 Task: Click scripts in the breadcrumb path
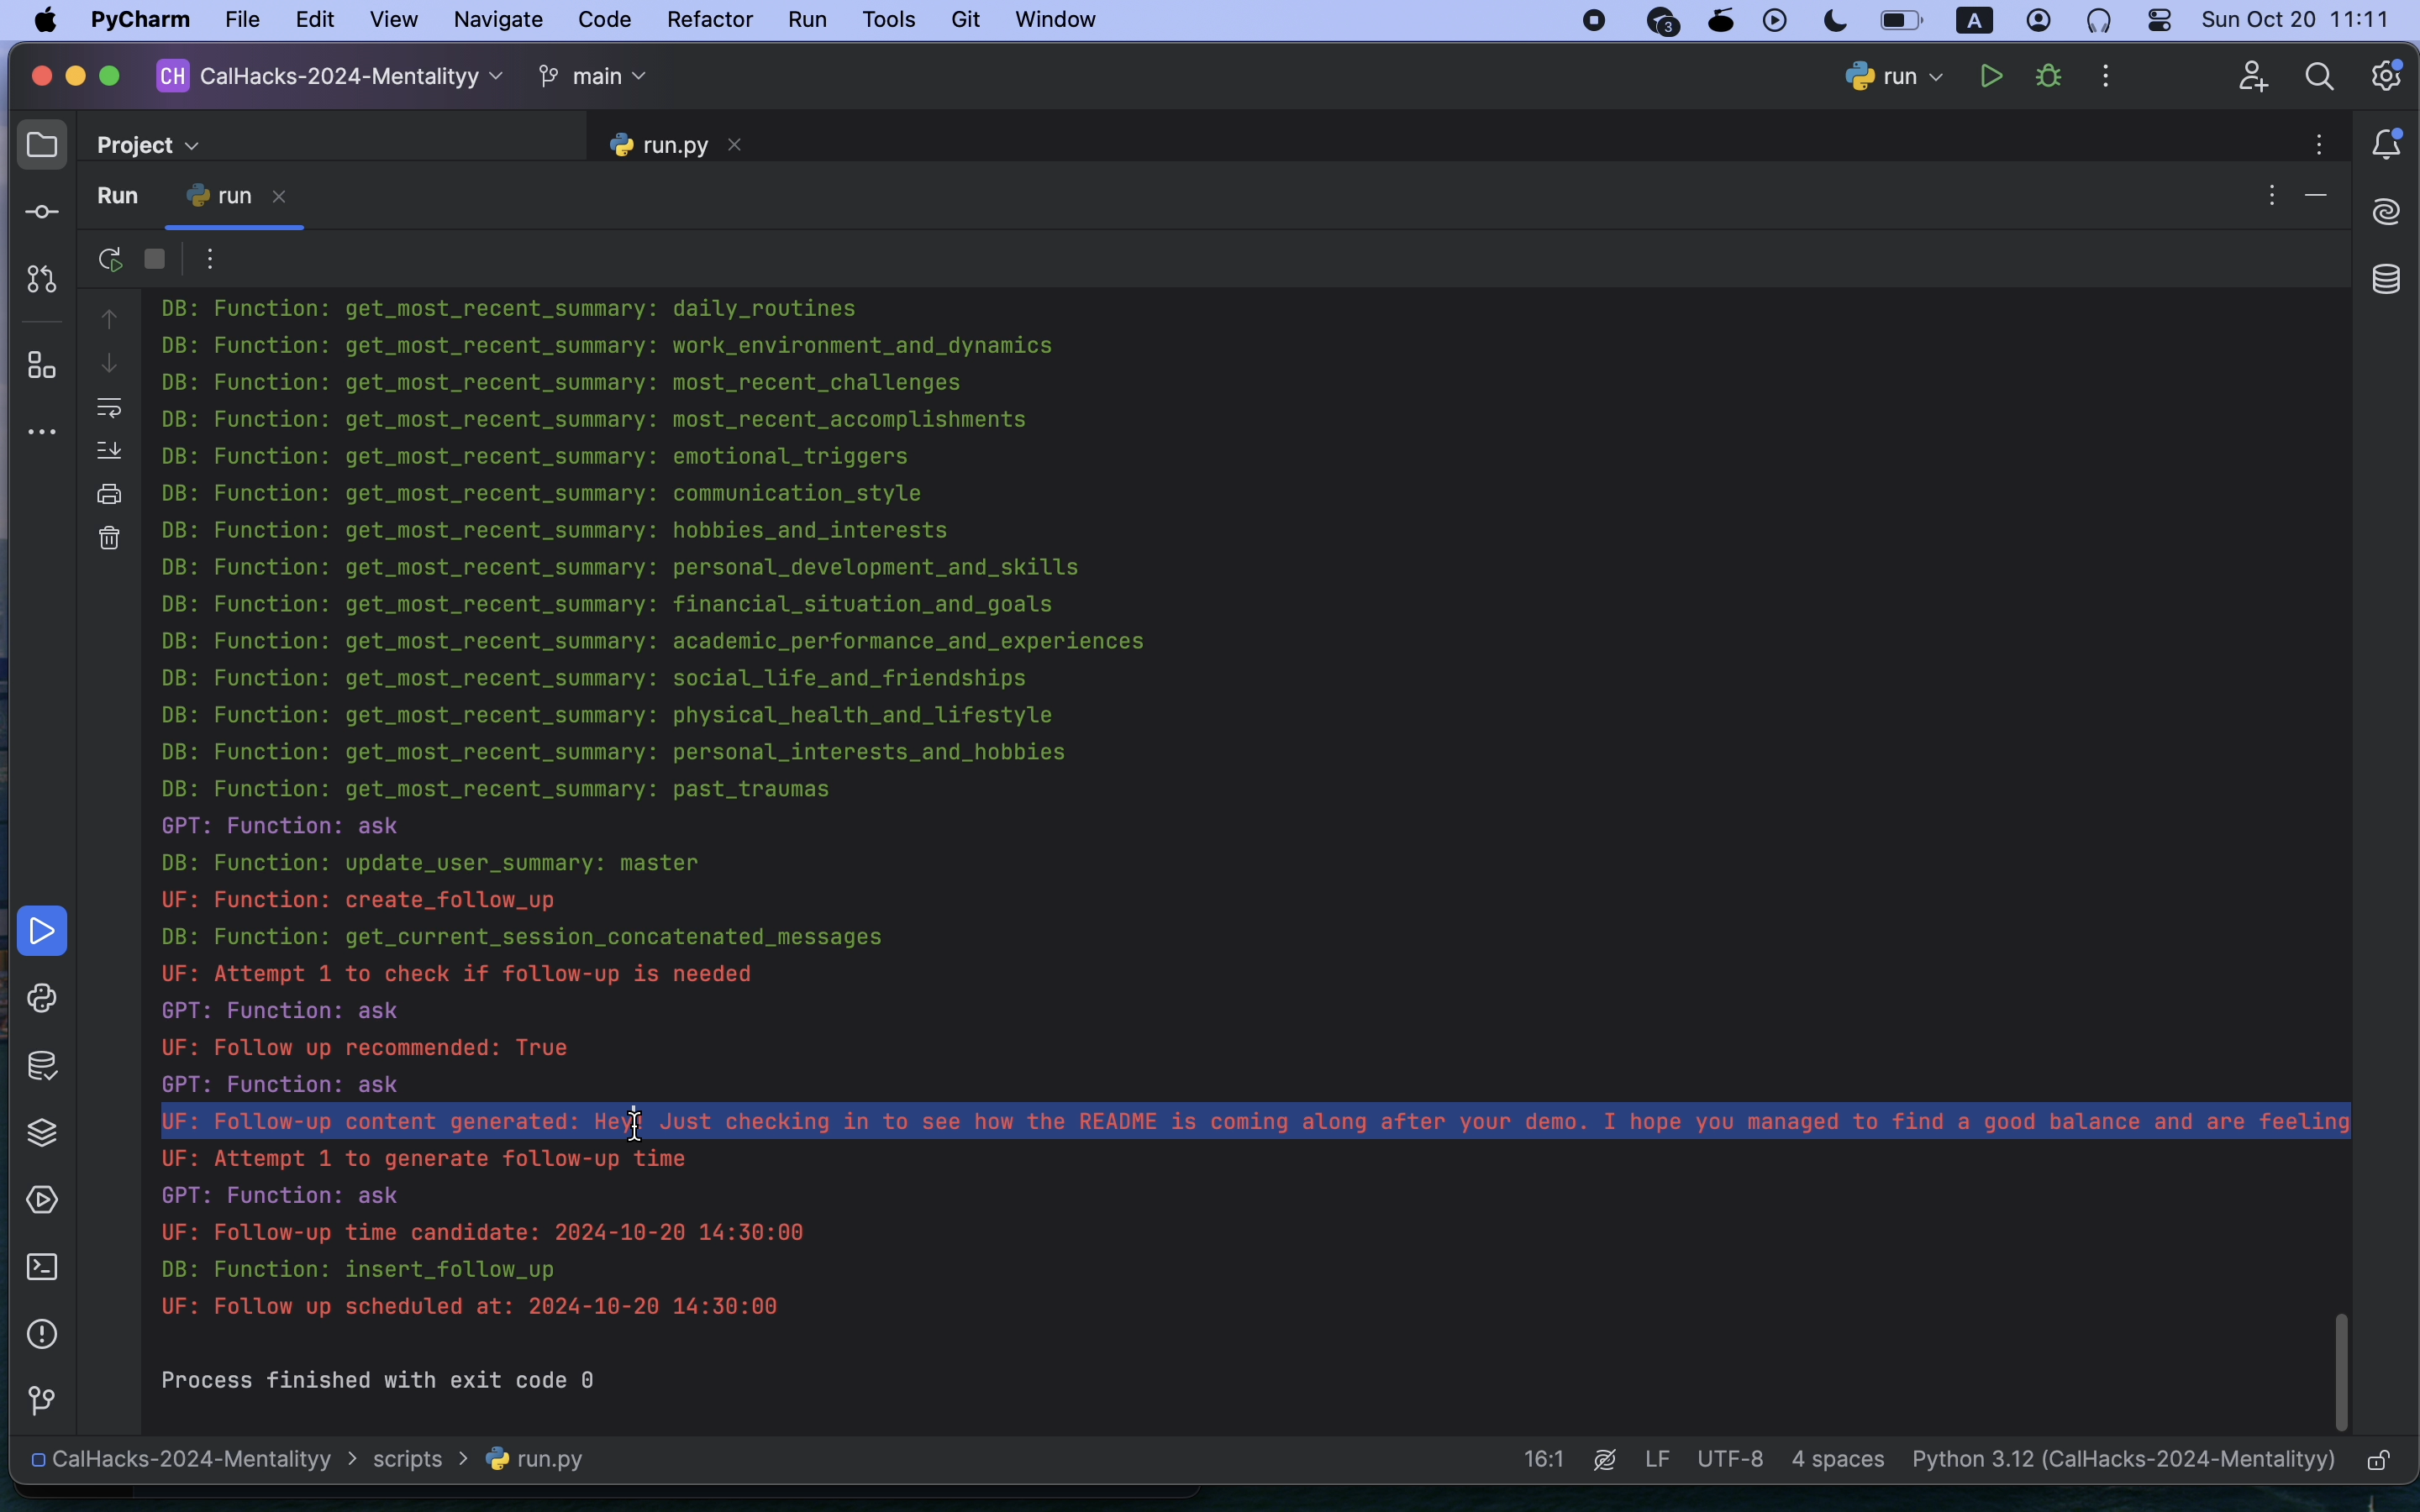click(408, 1460)
